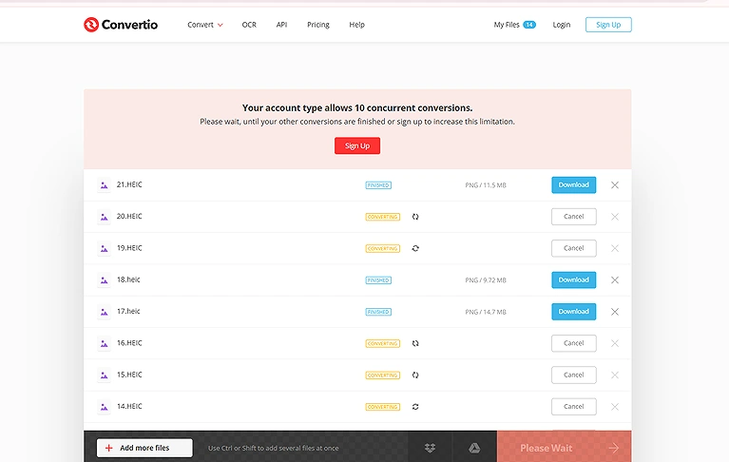
Task: Add files from Dropbox
Action: [x=430, y=448]
